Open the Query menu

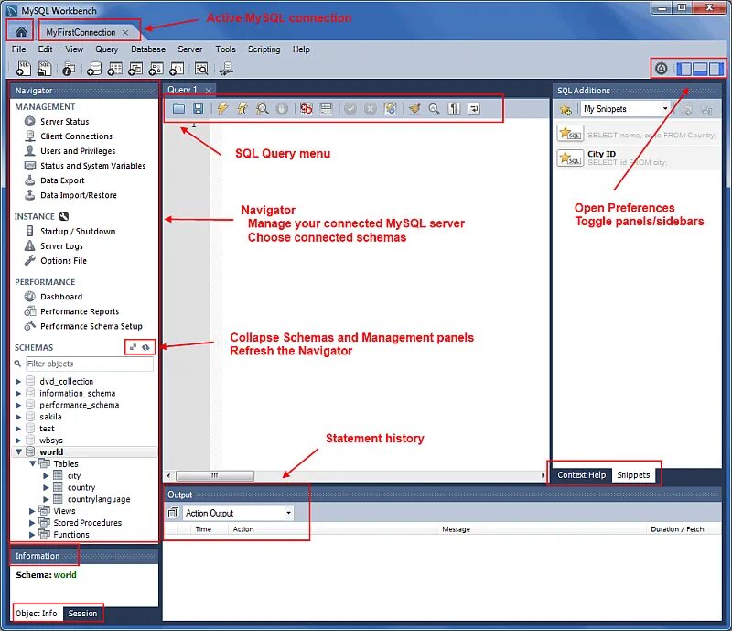(x=106, y=49)
